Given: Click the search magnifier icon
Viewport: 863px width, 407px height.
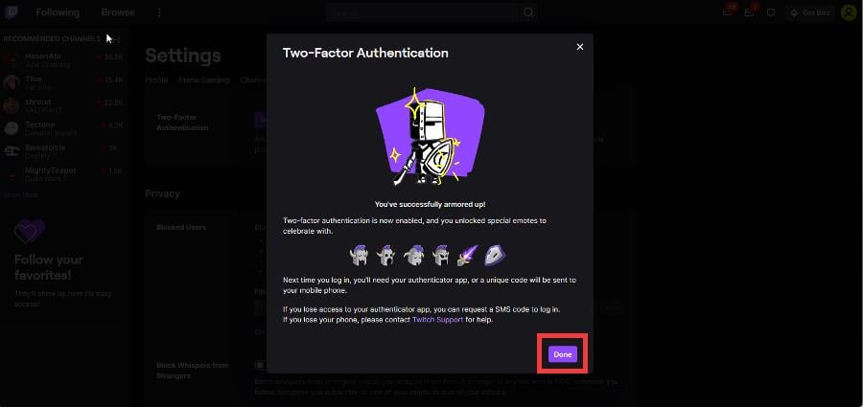Looking at the screenshot, I should [x=528, y=12].
